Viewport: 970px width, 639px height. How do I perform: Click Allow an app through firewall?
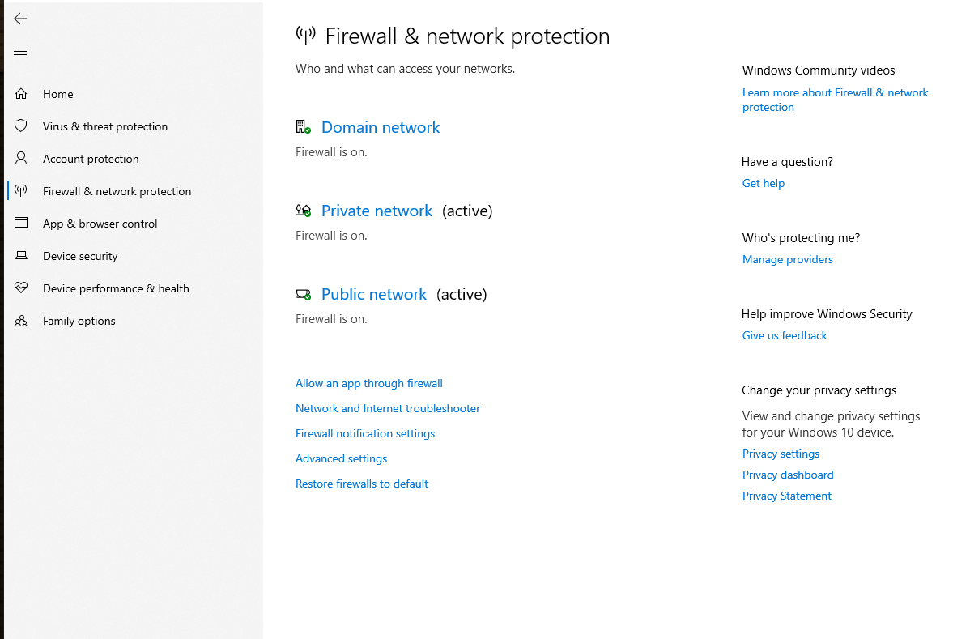(368, 383)
